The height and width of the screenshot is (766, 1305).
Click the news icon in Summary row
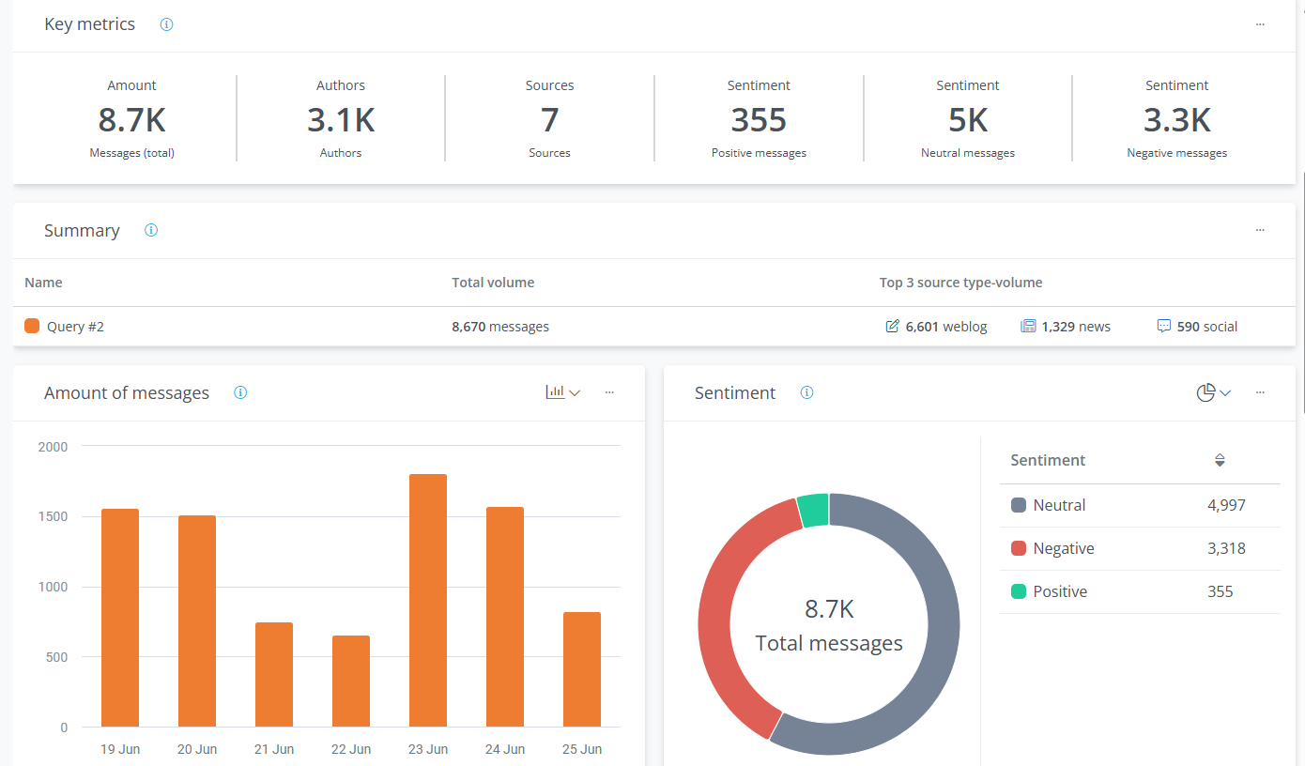1028,327
